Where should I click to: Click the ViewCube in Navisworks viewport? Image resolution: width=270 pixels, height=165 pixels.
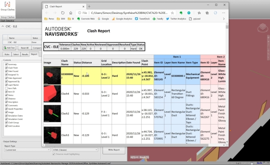pos(262,27)
